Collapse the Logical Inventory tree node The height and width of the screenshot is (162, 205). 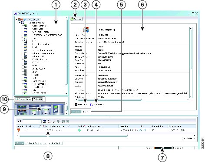(x=20, y=23)
